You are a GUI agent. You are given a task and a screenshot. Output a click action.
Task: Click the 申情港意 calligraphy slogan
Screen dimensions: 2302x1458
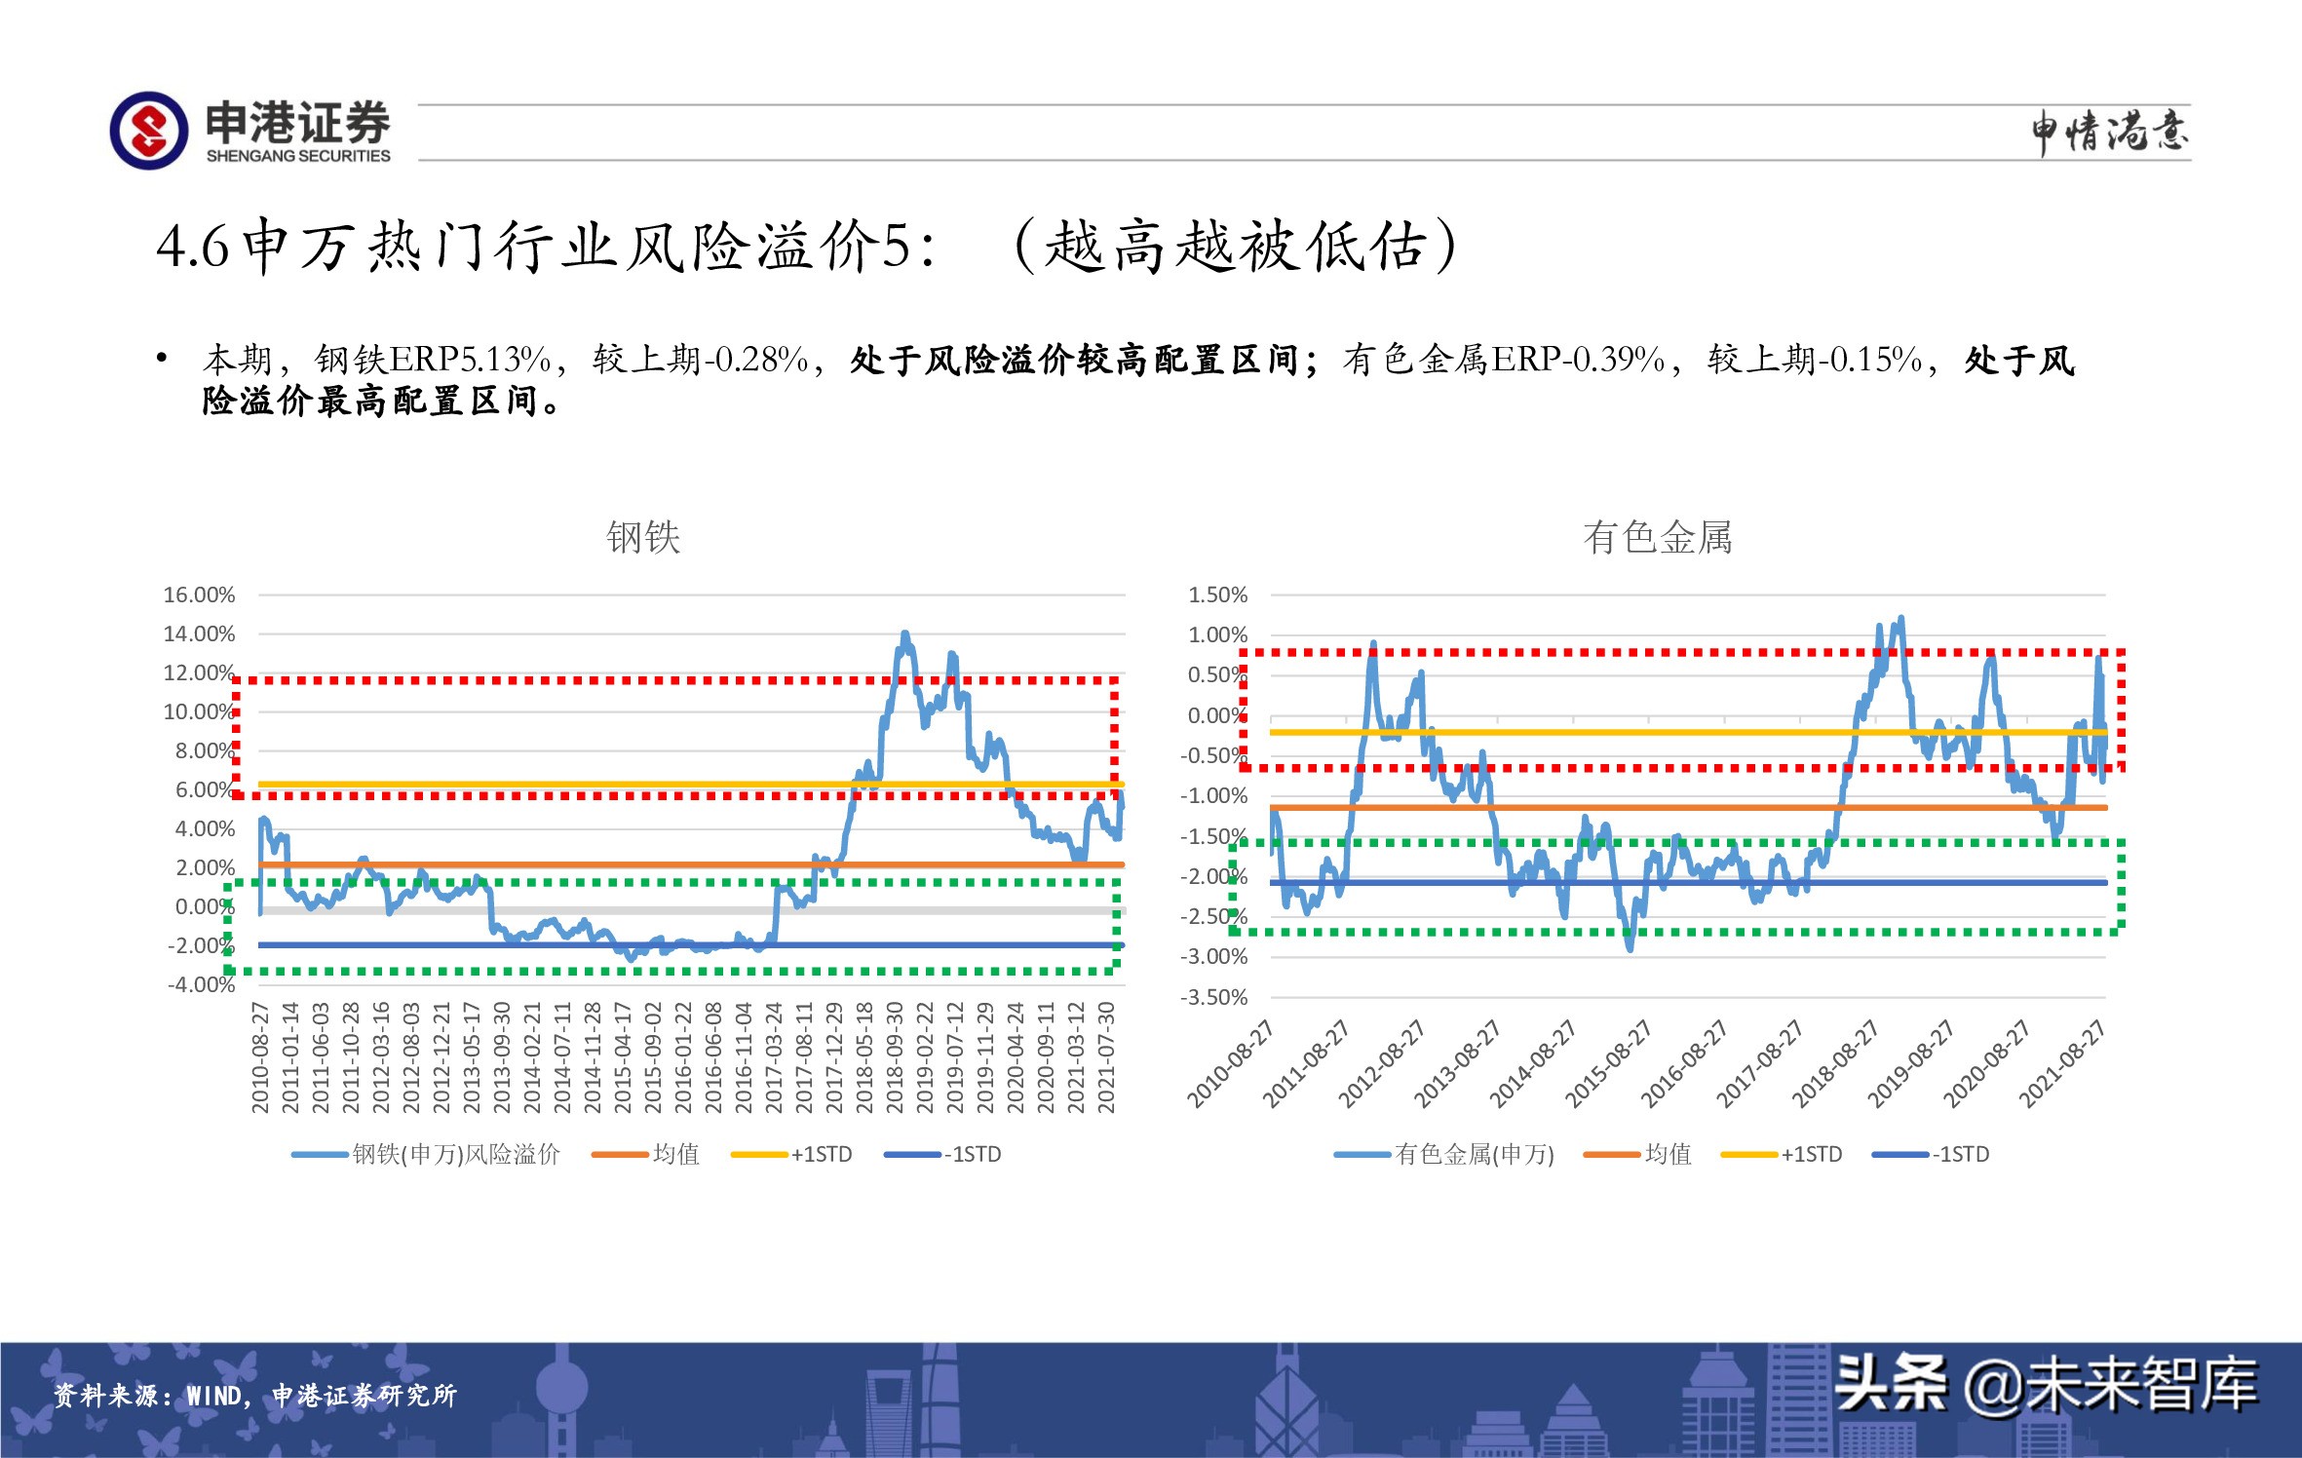[2109, 133]
